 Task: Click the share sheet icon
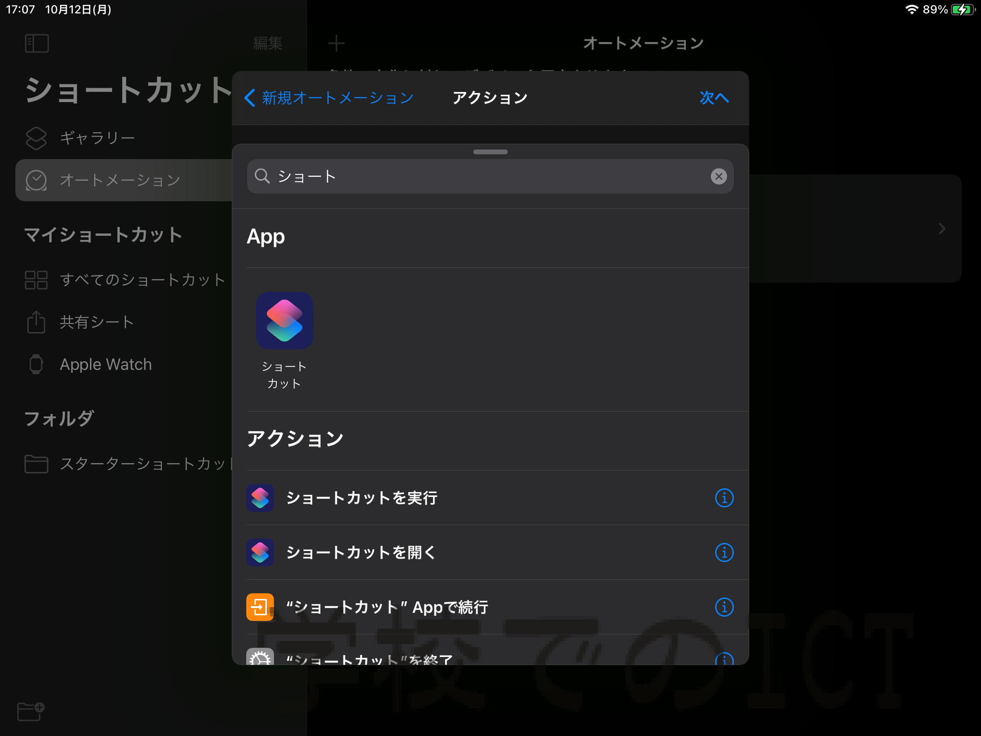36,322
